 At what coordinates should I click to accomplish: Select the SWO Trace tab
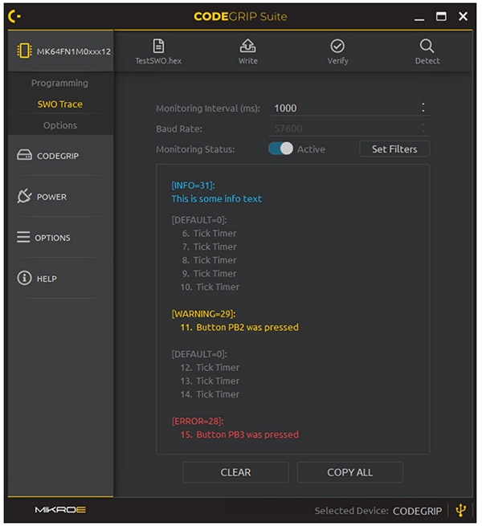pos(60,104)
